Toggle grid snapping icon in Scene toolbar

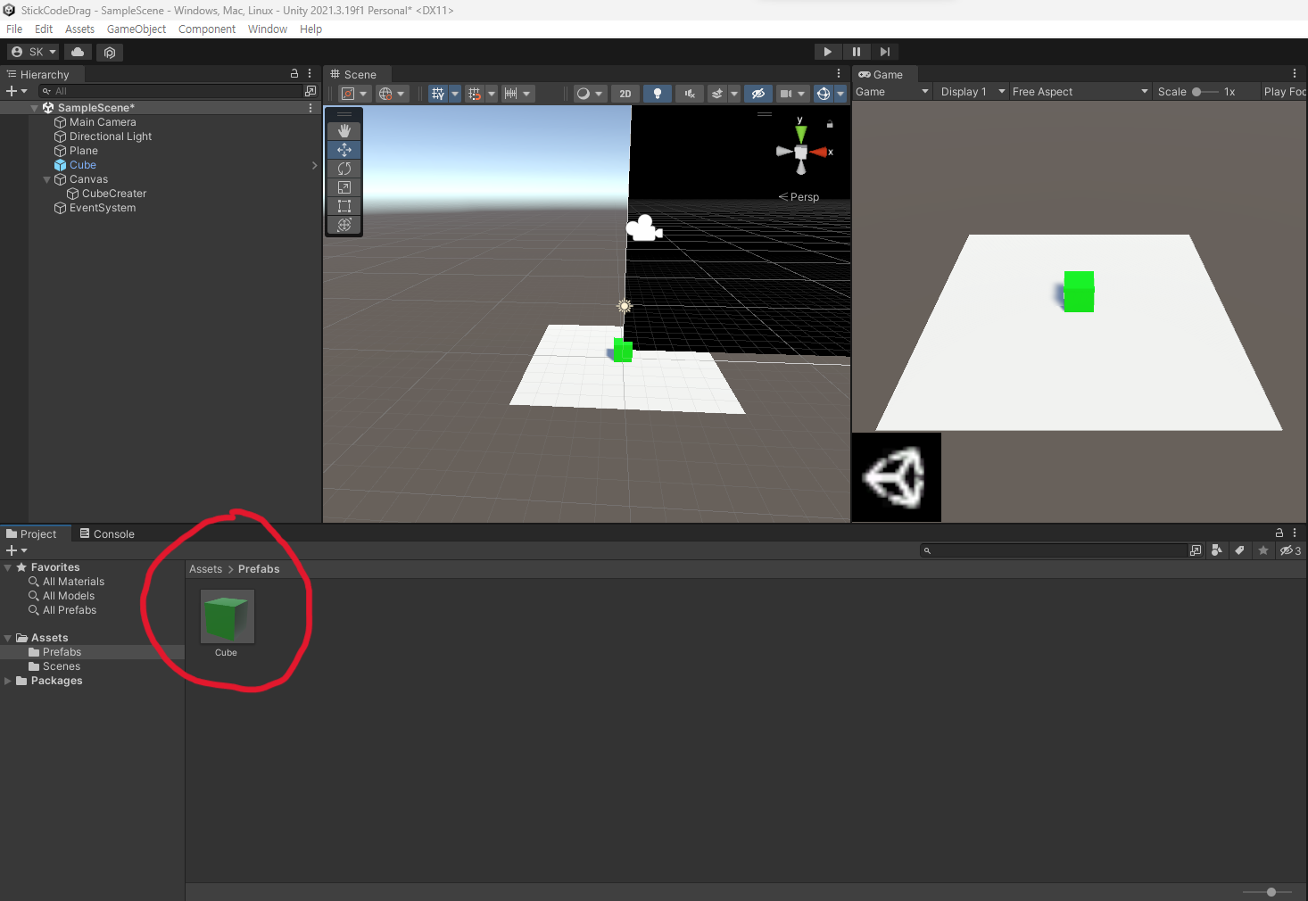474,93
